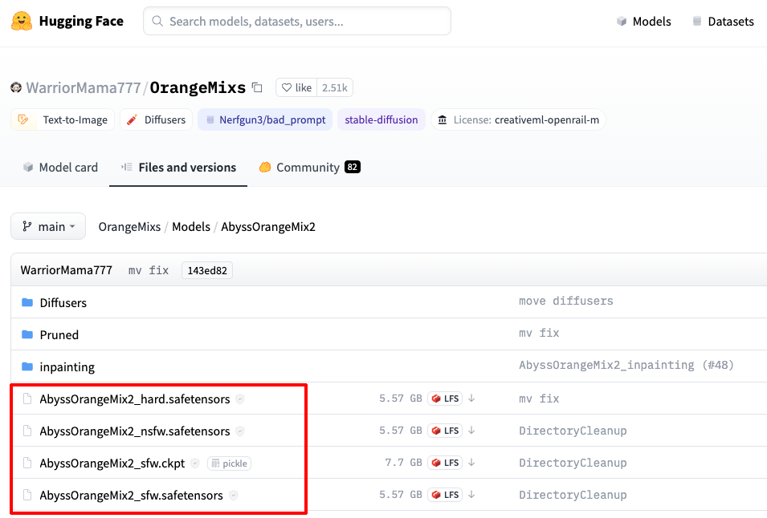Open DirectoryCleanup commit on nsfw.safetensors row
The height and width of the screenshot is (518, 767).
(x=573, y=431)
